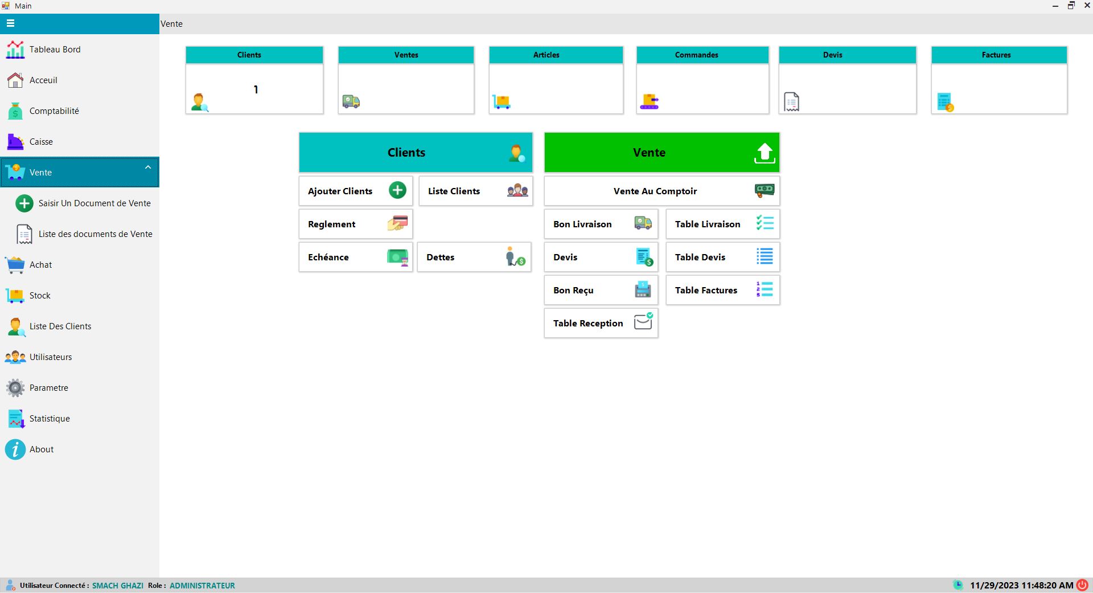Image resolution: width=1093 pixels, height=593 pixels.
Task: Open the Comptabilité menu label
Action: tap(54, 111)
